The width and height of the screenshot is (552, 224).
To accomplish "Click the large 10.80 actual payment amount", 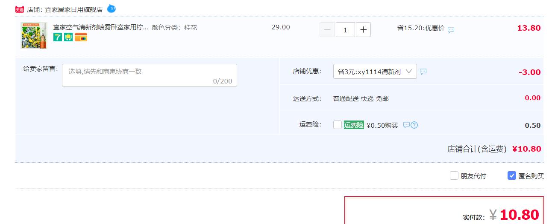I will [x=519, y=215].
